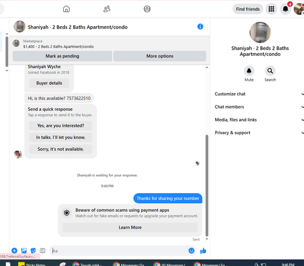Viewport: 304px width, 266px height.
Task: Click the chat messages vertical scrollbar
Action: coord(207,186)
